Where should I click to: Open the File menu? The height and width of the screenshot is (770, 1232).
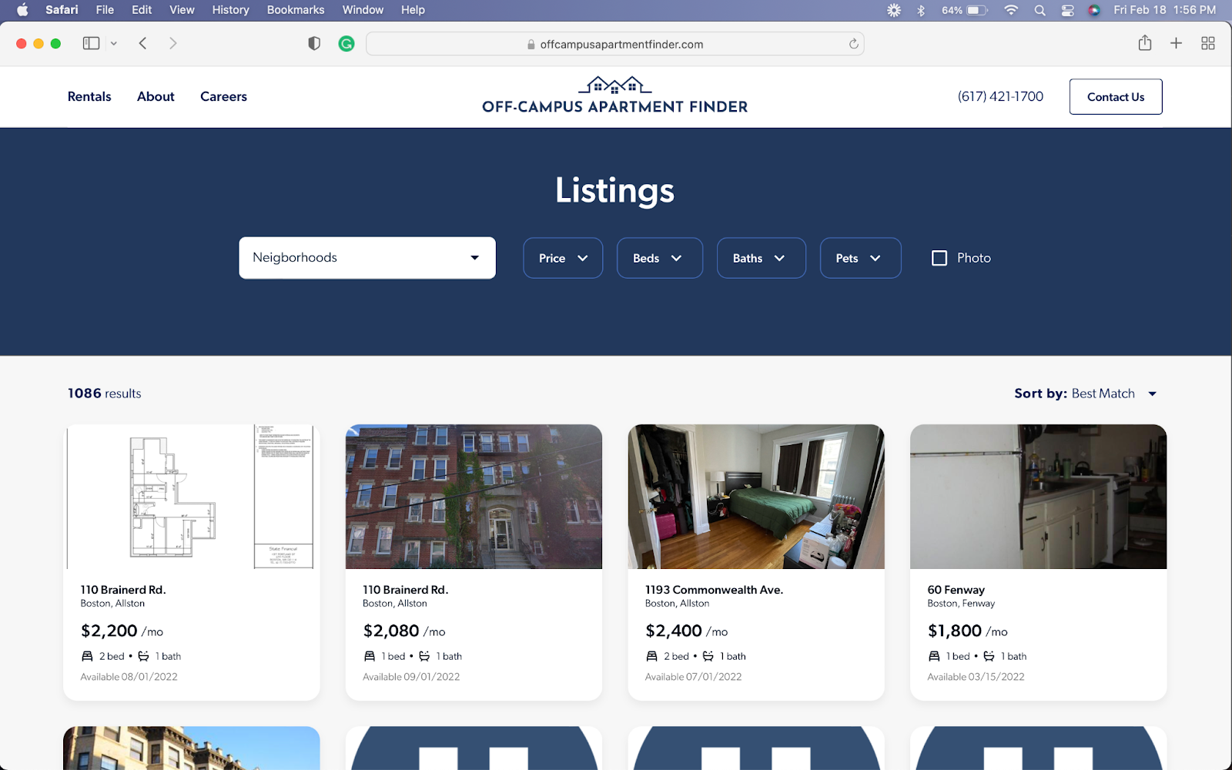(105, 10)
